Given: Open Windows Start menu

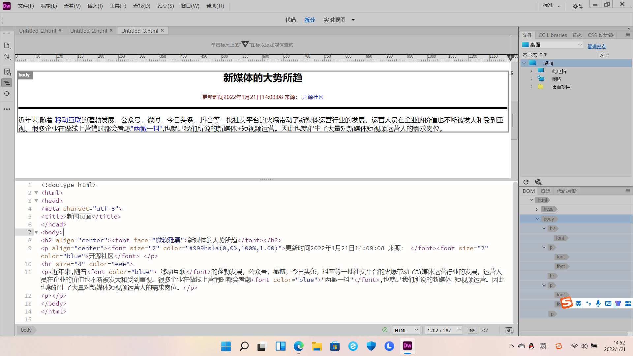Looking at the screenshot, I should click(x=226, y=346).
